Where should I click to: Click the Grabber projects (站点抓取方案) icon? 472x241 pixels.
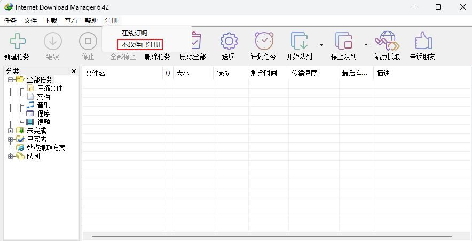click(x=20, y=148)
